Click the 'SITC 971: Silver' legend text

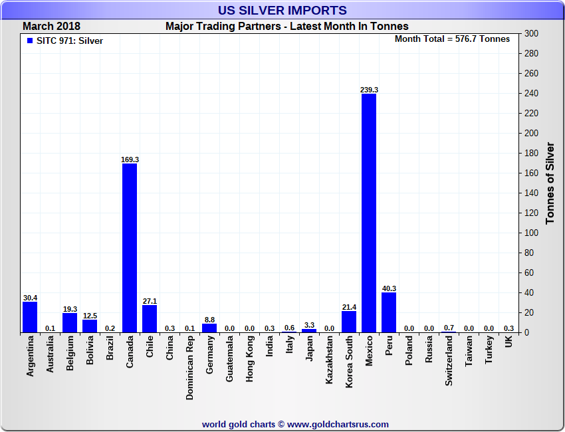click(x=70, y=41)
